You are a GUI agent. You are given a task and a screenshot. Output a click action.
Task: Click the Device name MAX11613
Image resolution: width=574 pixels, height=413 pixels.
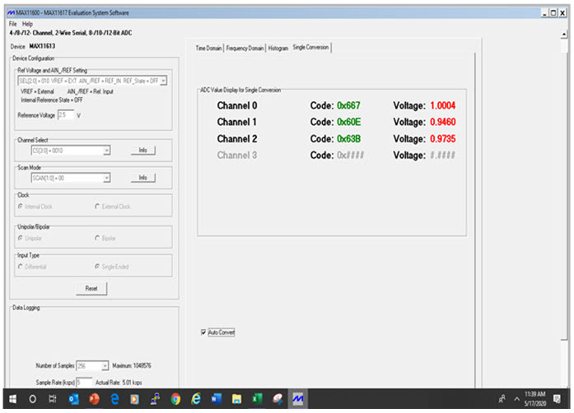tap(42, 46)
